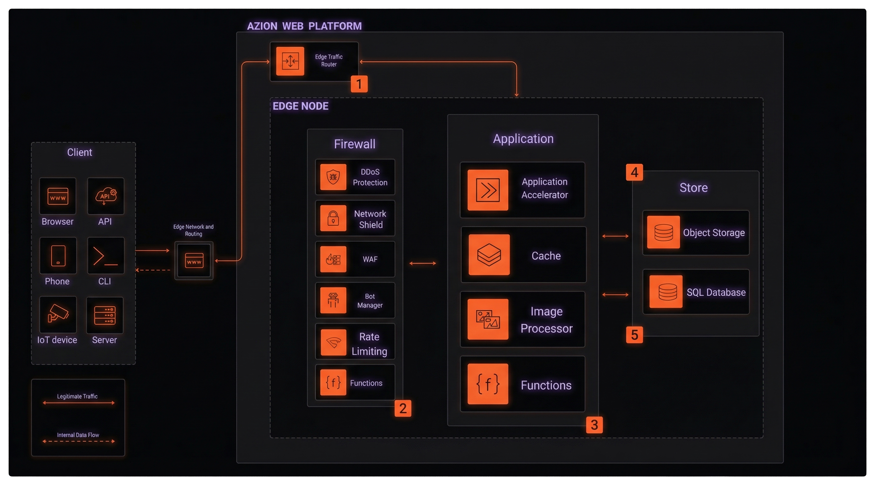Click the 'Firewall' group heading
Screen dimensions: 875x488
click(x=355, y=144)
